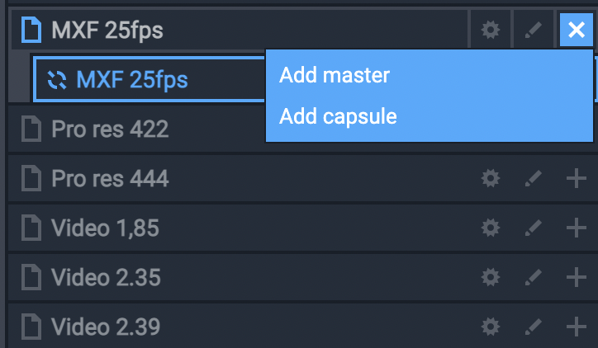598x348 pixels.
Task: Click the gear icon for MXF 25fps
Action: [491, 31]
